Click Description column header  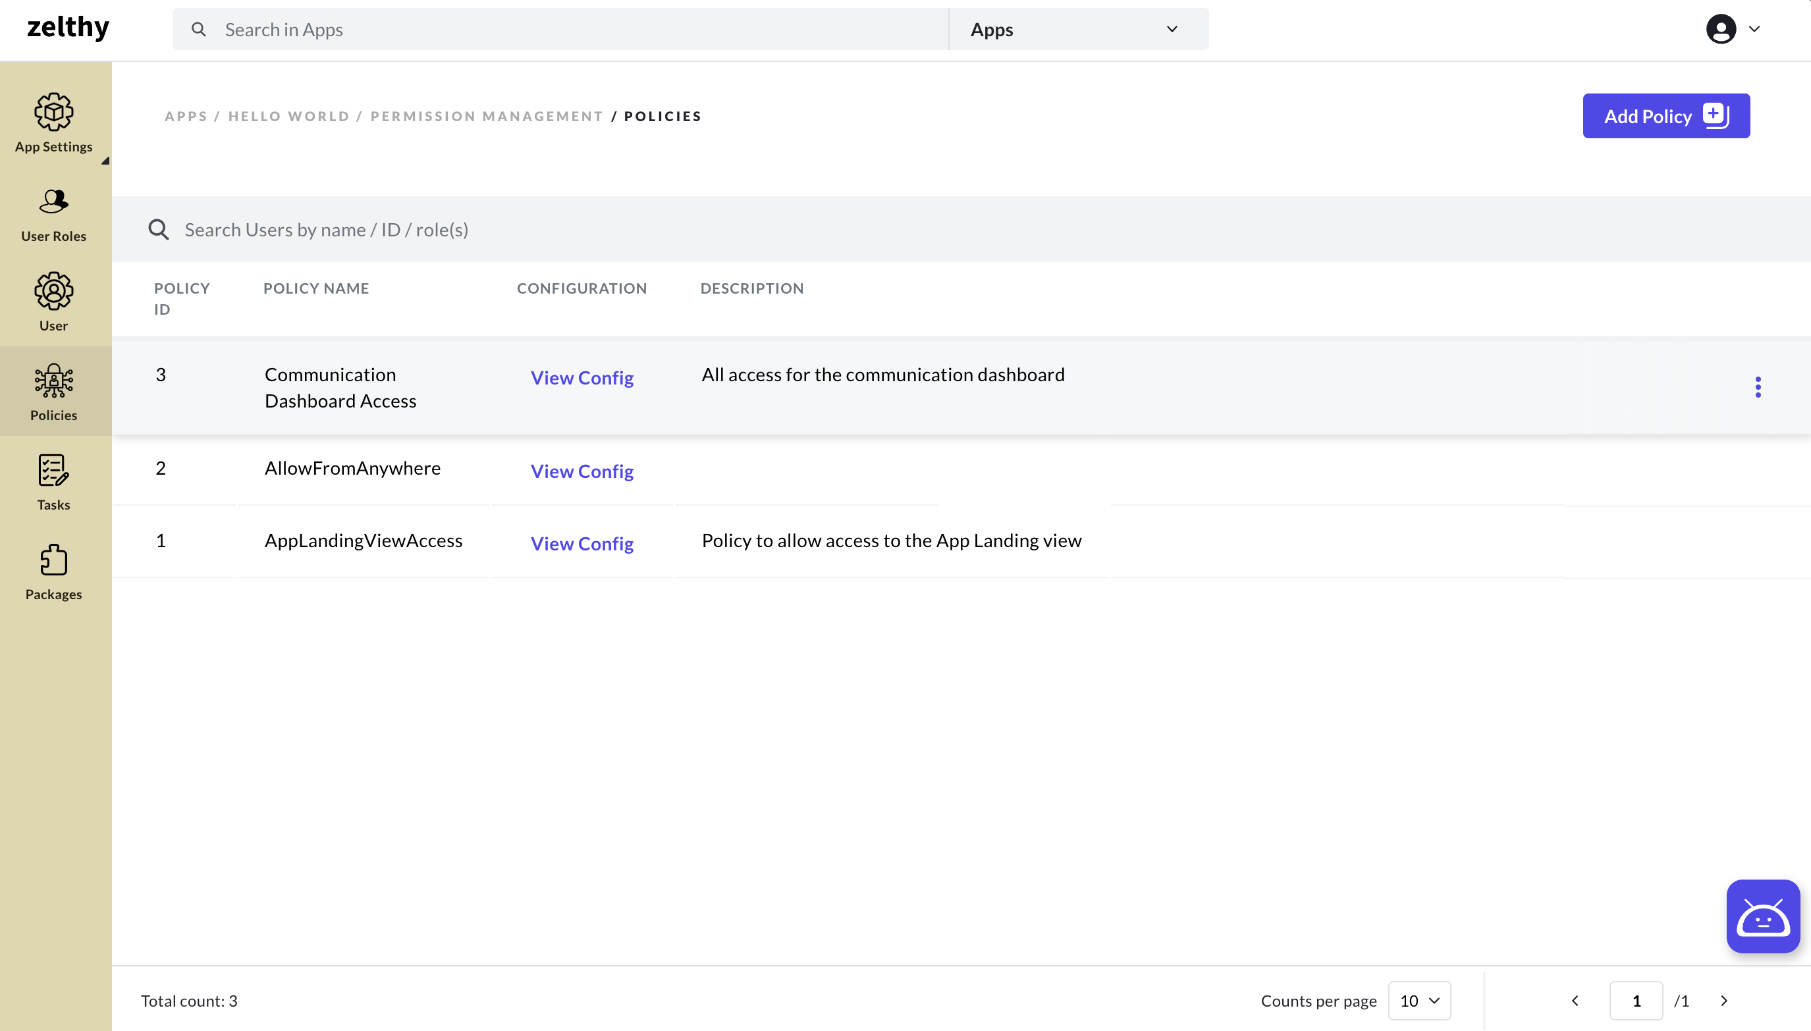coord(752,288)
